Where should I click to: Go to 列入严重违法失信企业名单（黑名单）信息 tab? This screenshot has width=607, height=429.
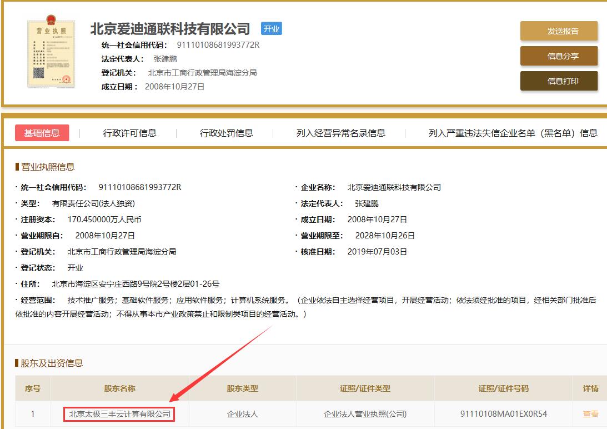point(513,133)
